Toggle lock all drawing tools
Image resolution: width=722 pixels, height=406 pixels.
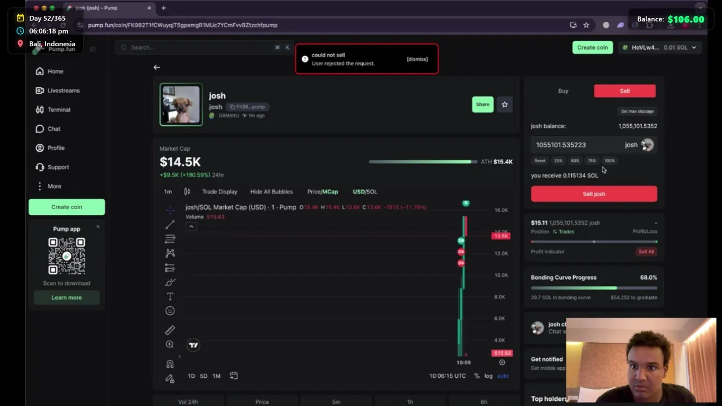click(170, 378)
